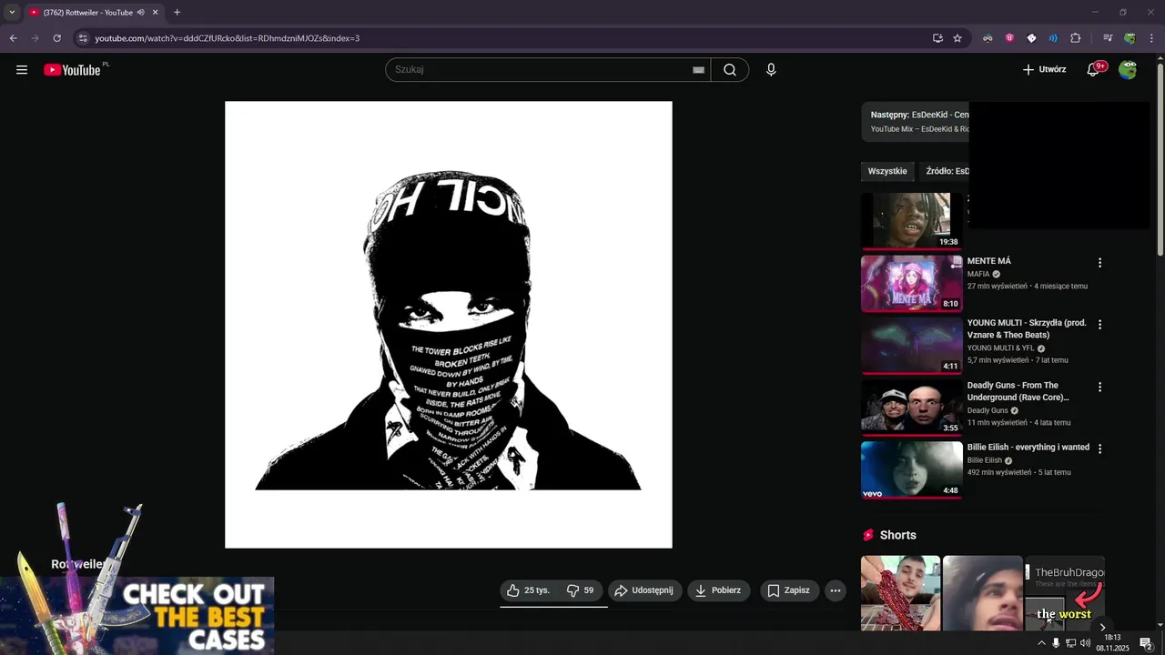Expand the Następny mix playlist panel
The image size is (1165, 655).
point(916,122)
